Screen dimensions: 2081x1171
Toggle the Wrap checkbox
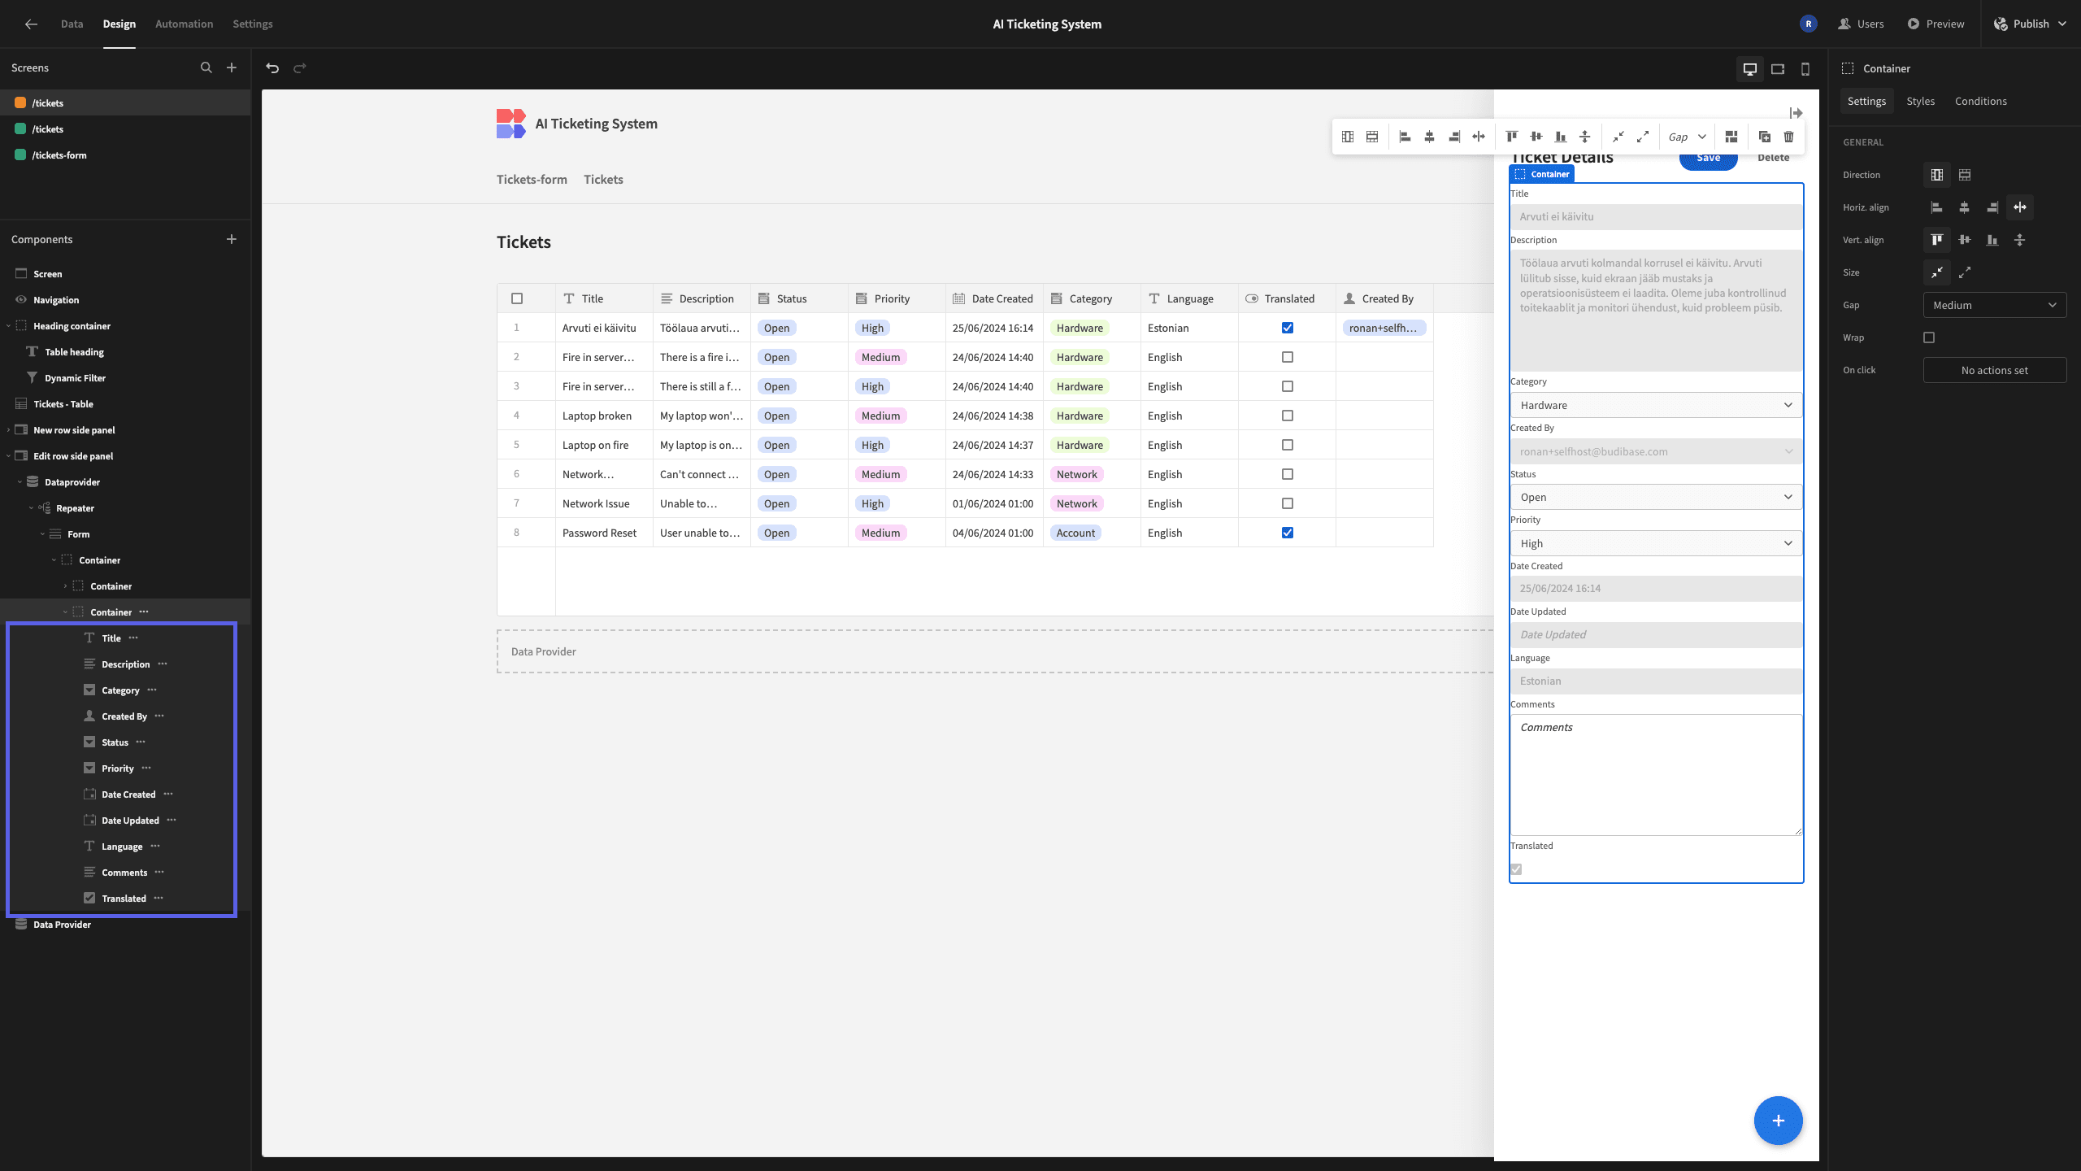pos(1929,337)
